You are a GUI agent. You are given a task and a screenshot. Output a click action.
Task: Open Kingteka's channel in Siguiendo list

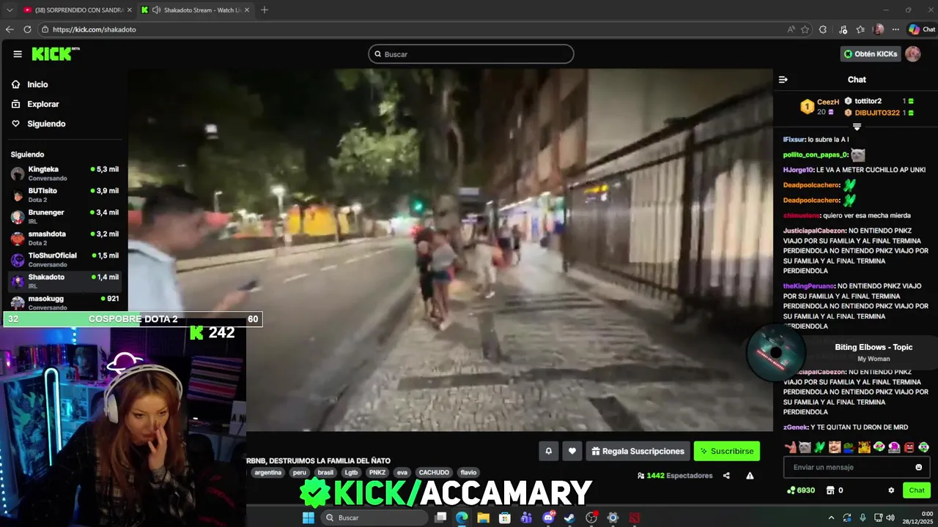click(64, 173)
